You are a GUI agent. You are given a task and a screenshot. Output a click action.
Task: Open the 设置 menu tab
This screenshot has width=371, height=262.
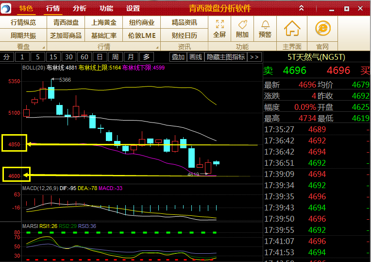pyautogui.click(x=133, y=9)
